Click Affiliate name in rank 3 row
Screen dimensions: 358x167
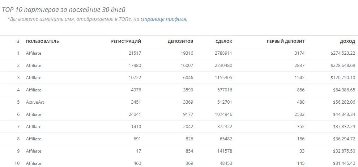point(34,77)
